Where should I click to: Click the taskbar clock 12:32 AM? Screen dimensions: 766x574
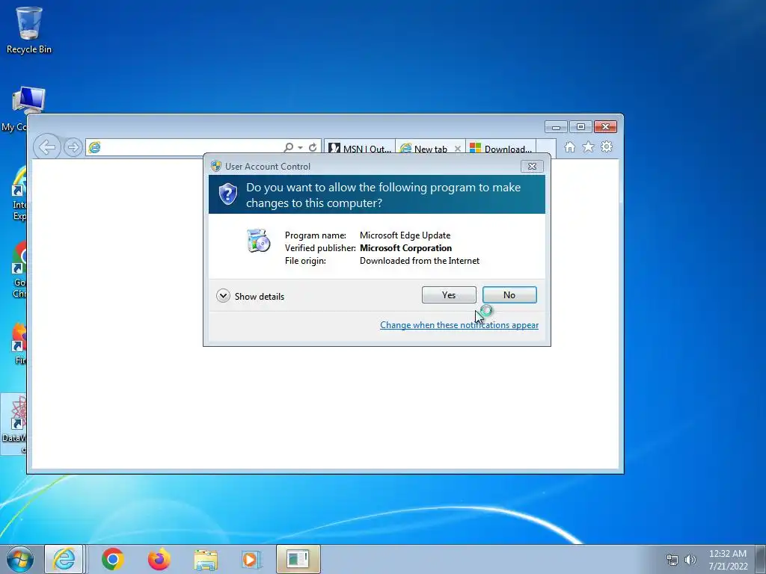[727, 554]
